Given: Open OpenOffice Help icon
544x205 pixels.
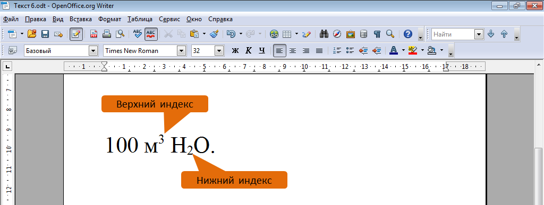Looking at the screenshot, I should (x=408, y=34).
